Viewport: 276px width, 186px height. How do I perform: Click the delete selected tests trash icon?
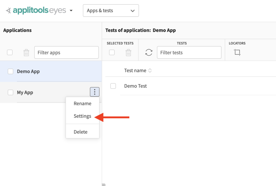pos(129,52)
